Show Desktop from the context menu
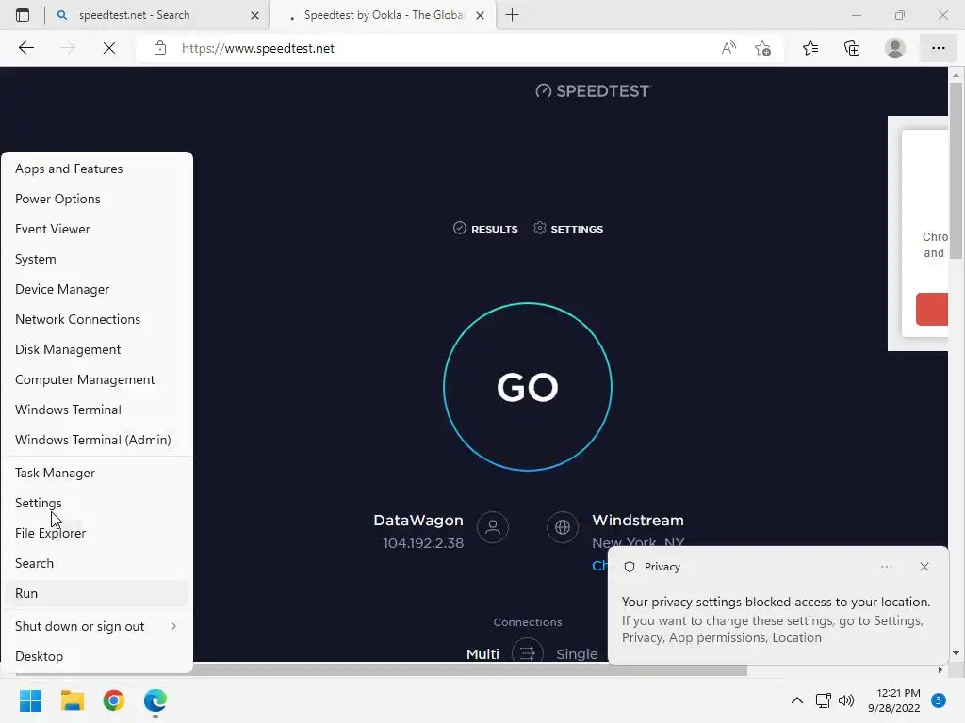Viewport: 965px width, 723px height. tap(97, 656)
